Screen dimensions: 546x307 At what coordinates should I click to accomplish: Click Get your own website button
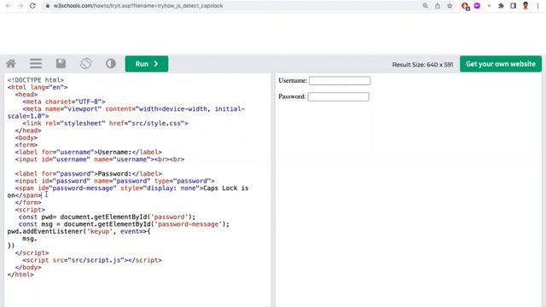coord(501,64)
